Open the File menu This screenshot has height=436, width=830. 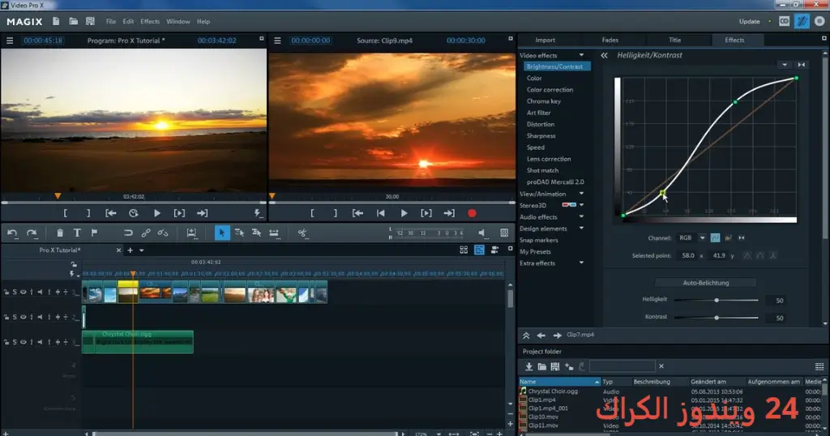(110, 22)
